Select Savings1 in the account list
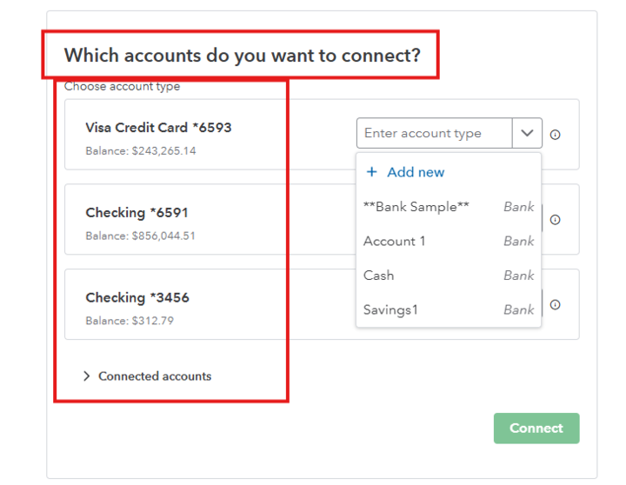 (x=390, y=309)
